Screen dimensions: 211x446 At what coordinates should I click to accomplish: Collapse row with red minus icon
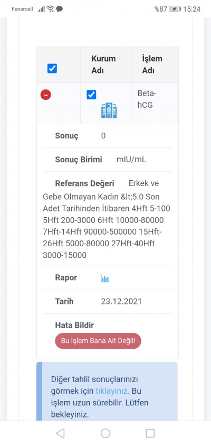(46, 95)
